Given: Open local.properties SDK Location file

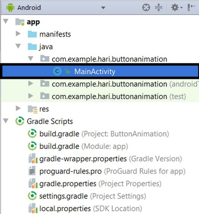Looking at the screenshot, I should [x=65, y=209].
